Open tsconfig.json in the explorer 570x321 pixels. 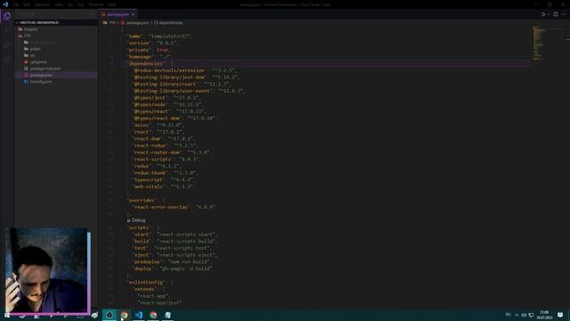[41, 81]
